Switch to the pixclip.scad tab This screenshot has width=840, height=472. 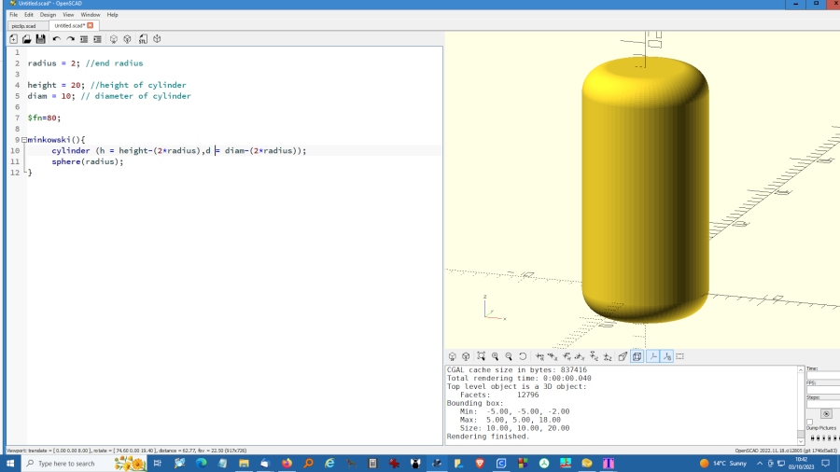point(23,26)
